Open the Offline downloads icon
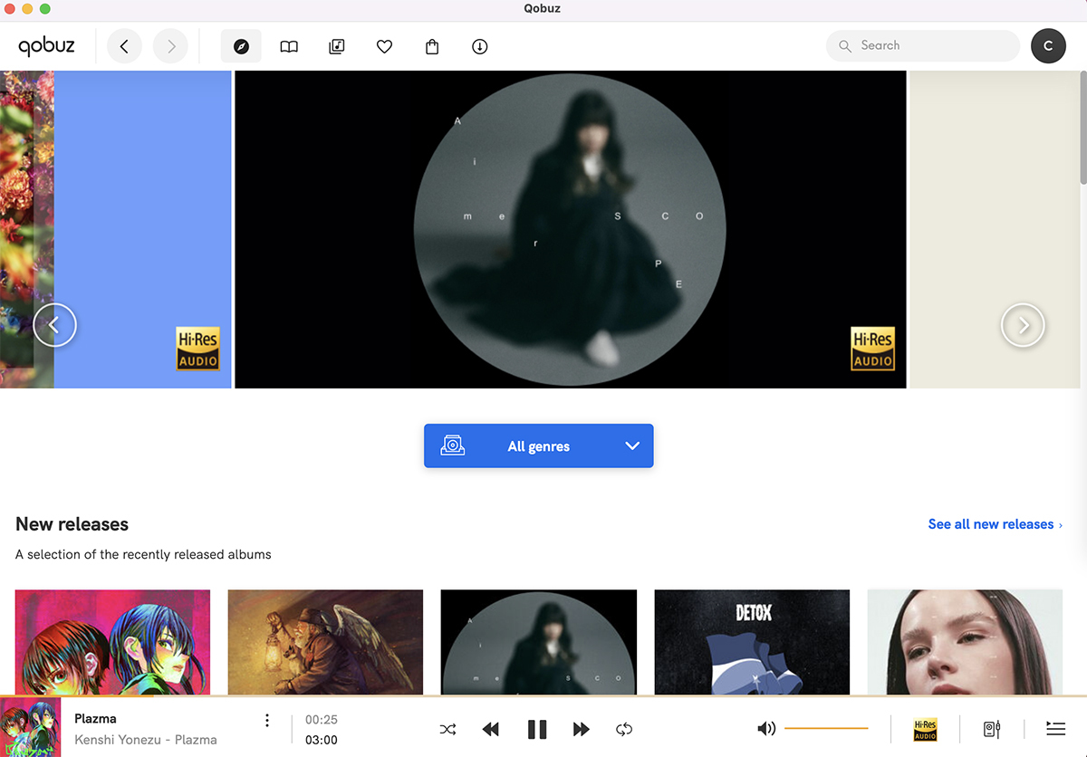1087x757 pixels. coord(480,46)
